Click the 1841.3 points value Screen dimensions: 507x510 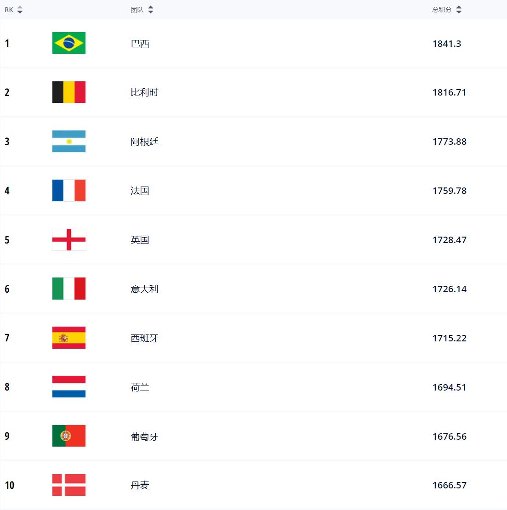pyautogui.click(x=446, y=44)
